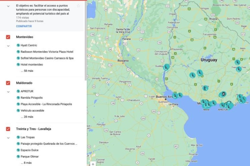Collapse the Maldonado places list
Screen dimensions: 250x166
pyautogui.click(x=8, y=92)
